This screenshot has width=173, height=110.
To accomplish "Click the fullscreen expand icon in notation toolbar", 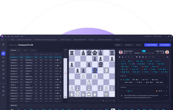I will point(146,57).
